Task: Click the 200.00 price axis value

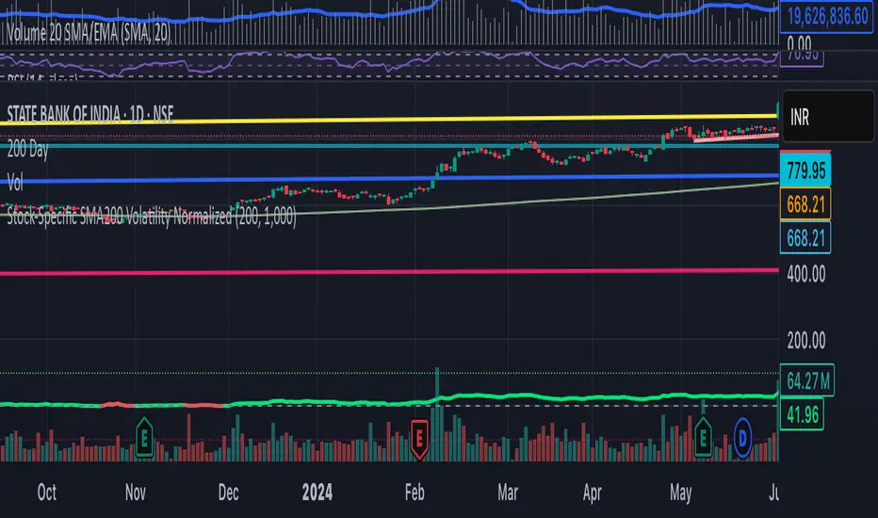Action: point(805,341)
